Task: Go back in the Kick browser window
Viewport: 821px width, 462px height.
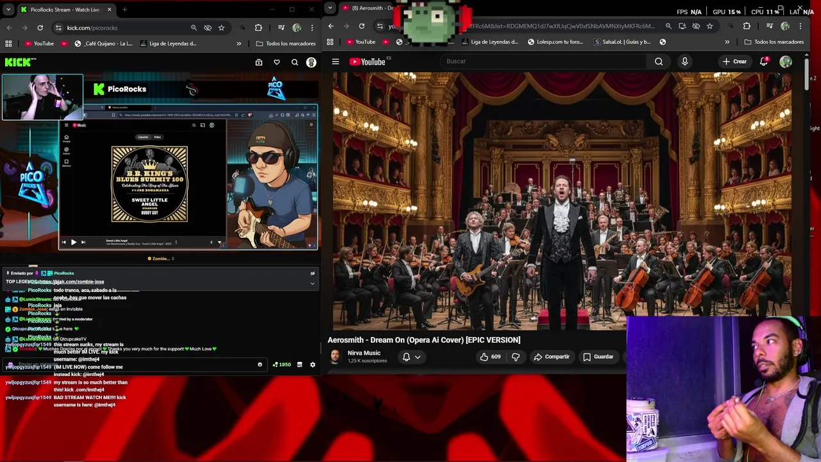Action: point(10,28)
